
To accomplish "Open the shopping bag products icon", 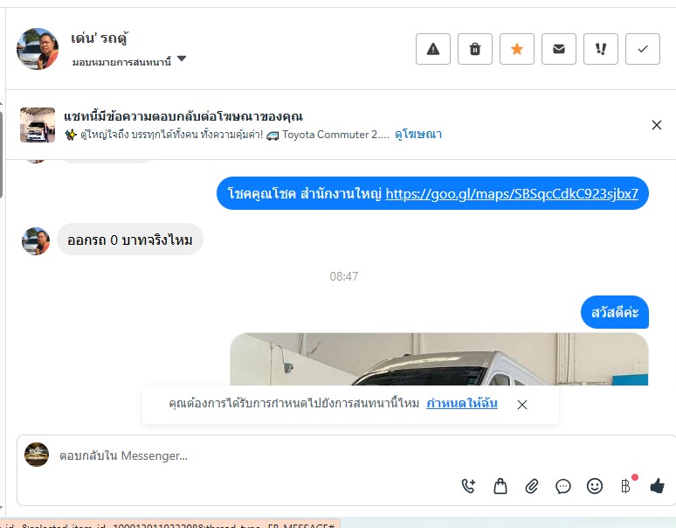I will pyautogui.click(x=500, y=486).
